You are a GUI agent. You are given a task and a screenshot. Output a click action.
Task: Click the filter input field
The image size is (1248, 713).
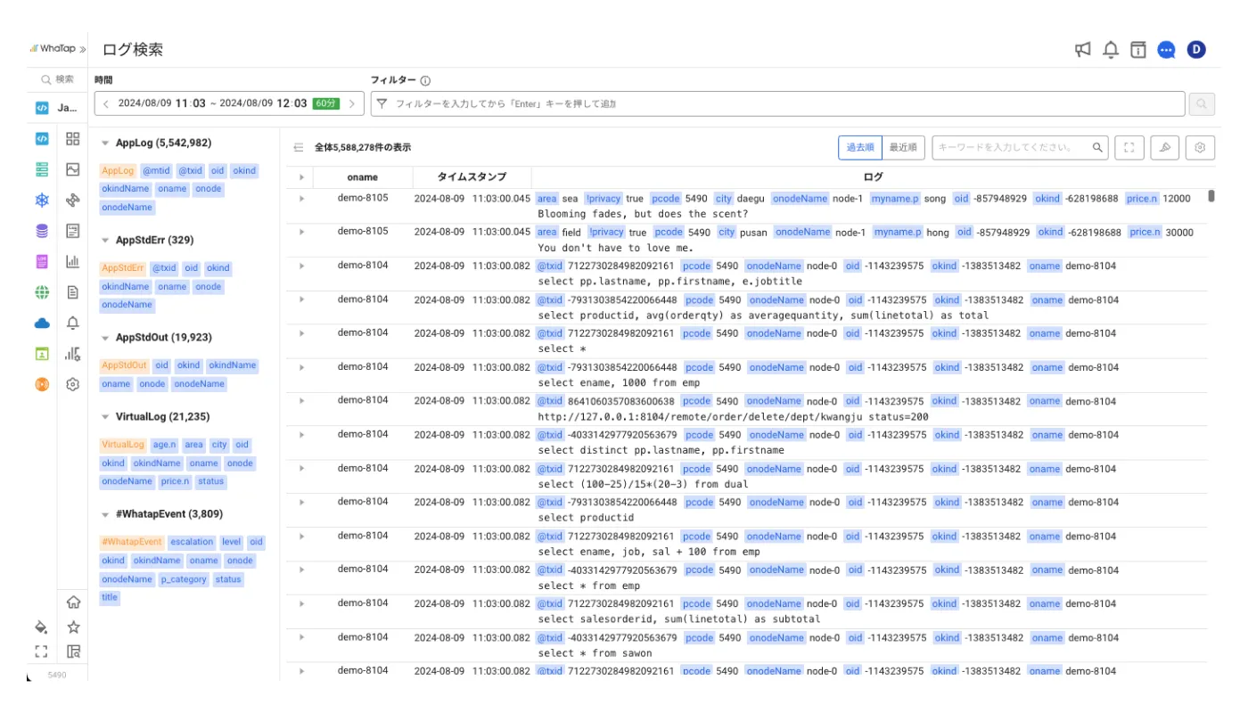click(777, 104)
